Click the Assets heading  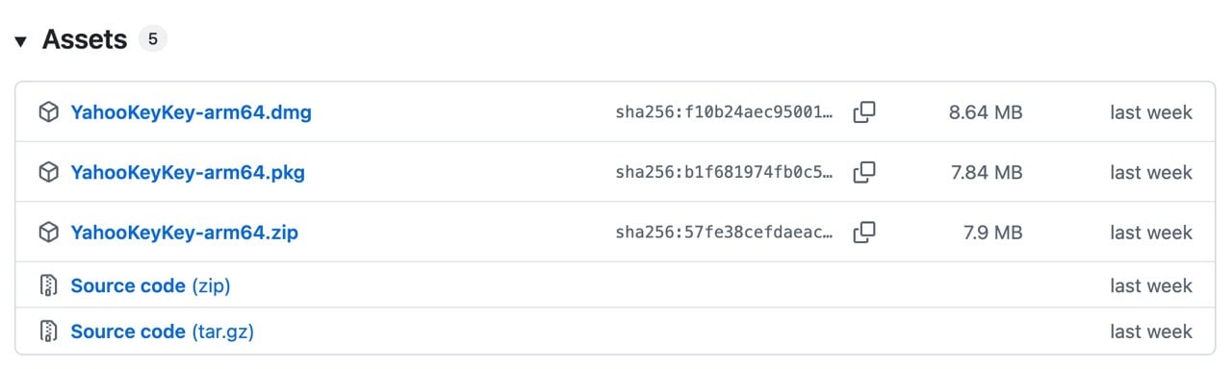[85, 39]
